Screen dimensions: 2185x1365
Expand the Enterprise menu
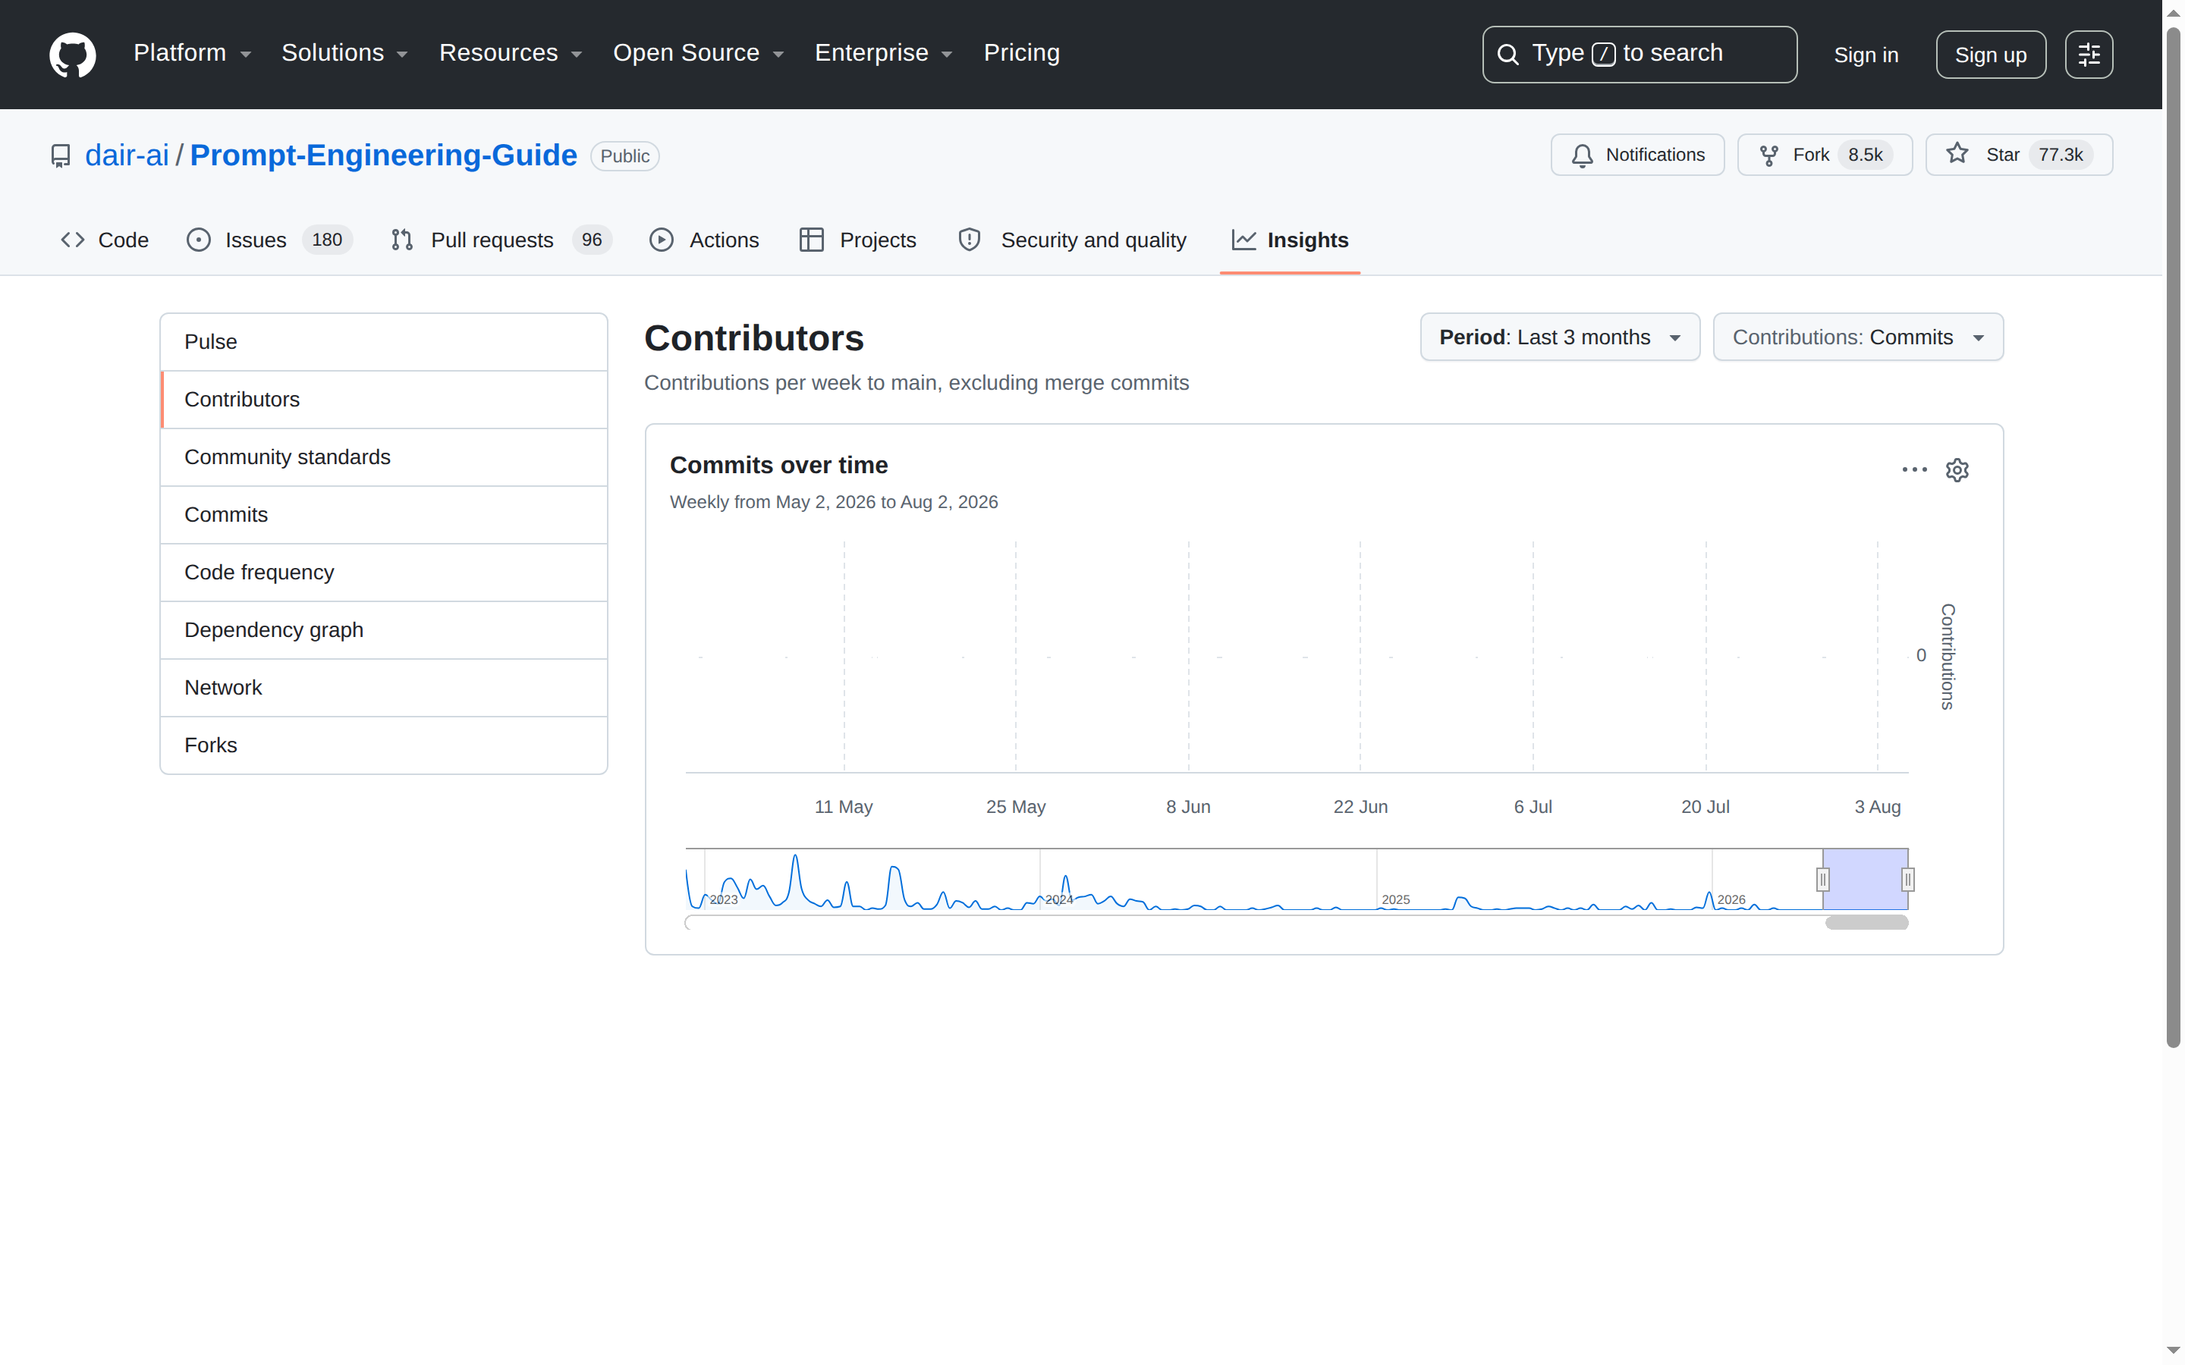[883, 53]
